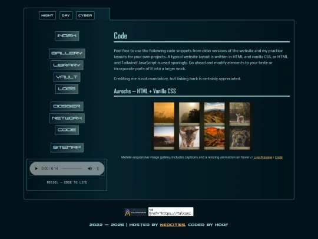Select the badge embed code textbox

point(171,212)
